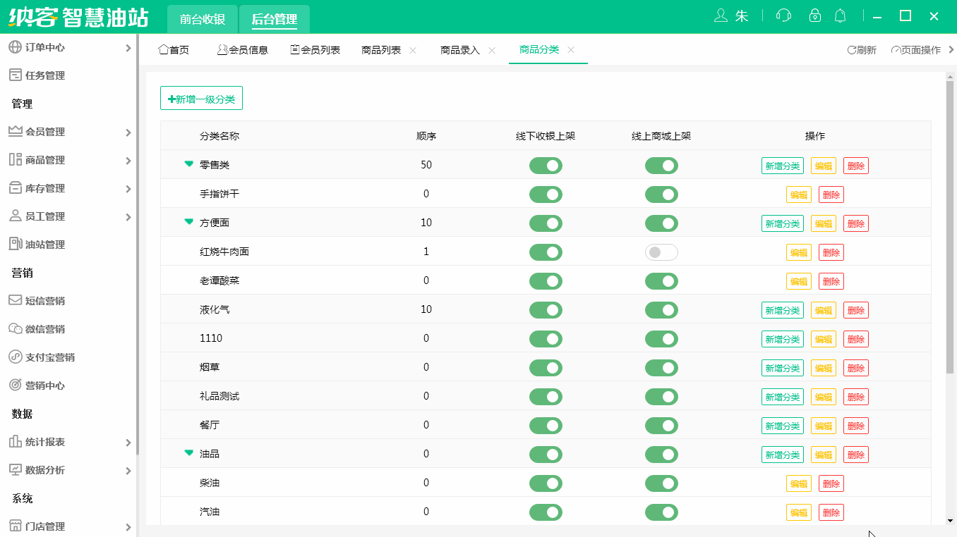Toggle 线上商城上架 for 零售类
Image resolution: width=957 pixels, height=537 pixels.
pos(661,165)
